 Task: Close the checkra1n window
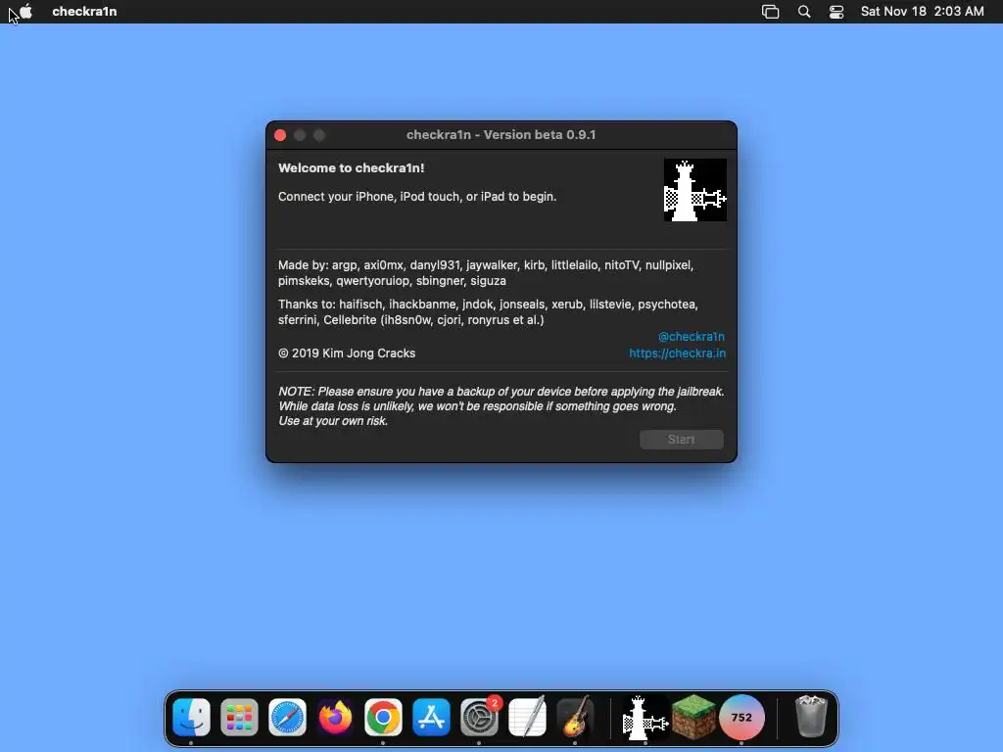tap(280, 135)
